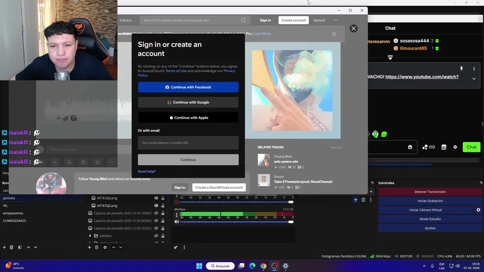Click Continue with Apple
This screenshot has width=484, height=272.
pyautogui.click(x=188, y=117)
